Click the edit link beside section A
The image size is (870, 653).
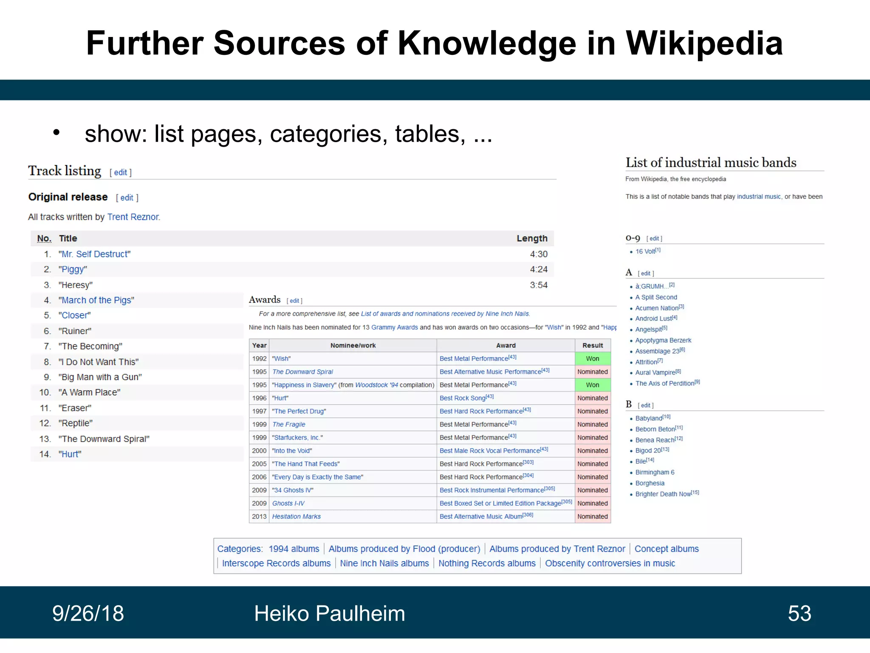tap(646, 274)
